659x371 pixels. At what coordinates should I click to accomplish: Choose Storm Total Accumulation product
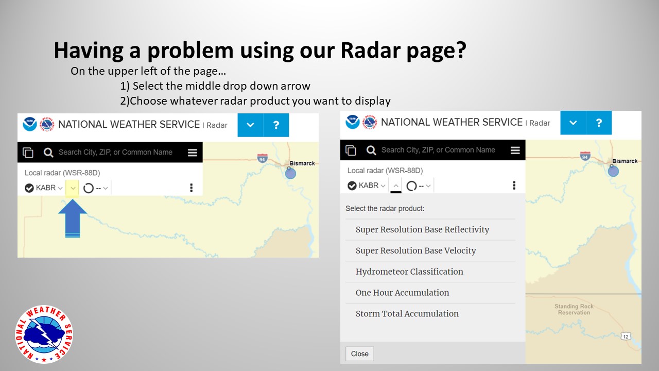point(430,314)
